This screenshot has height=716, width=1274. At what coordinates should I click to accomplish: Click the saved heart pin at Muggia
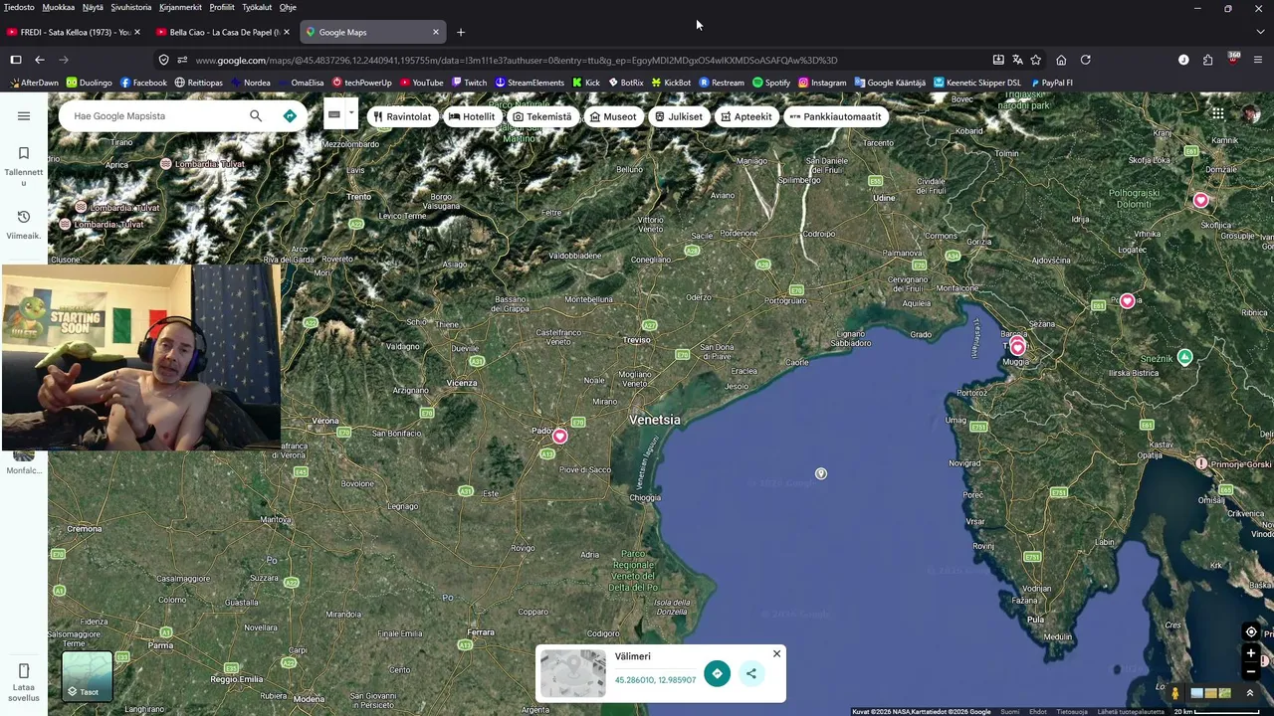1017,347
